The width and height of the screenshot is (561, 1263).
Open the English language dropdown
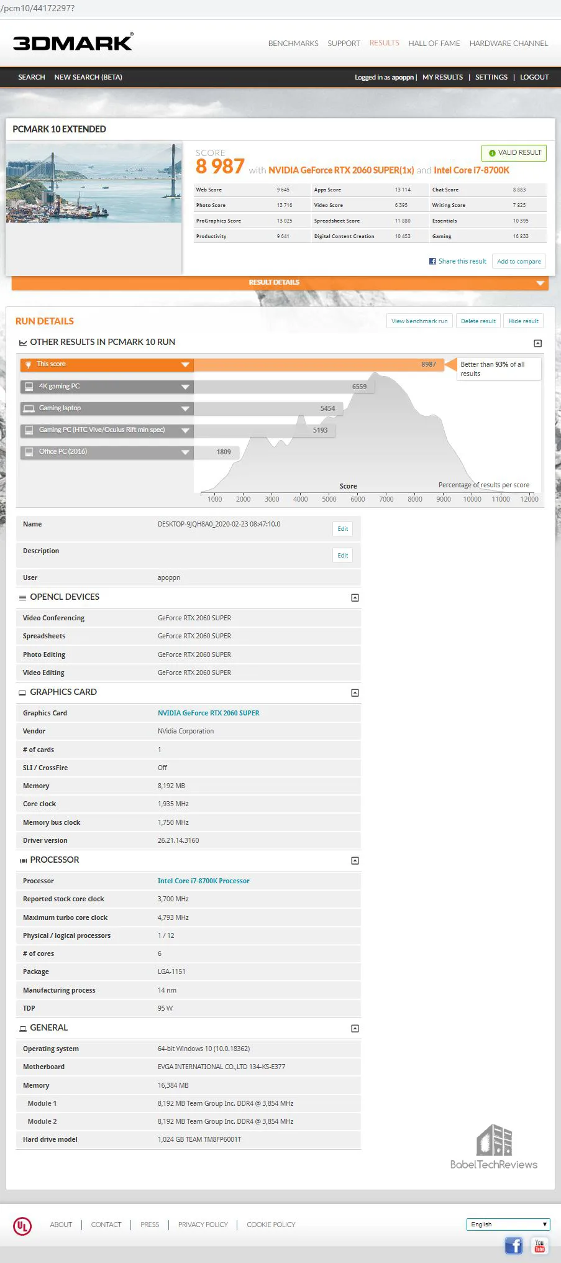pyautogui.click(x=508, y=1224)
